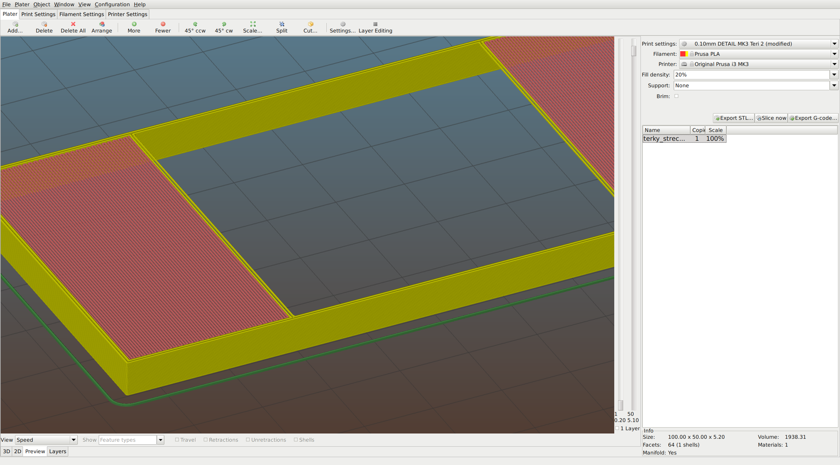This screenshot has height=465, width=840.
Task: Activate Layer Editing mode
Action: tap(375, 28)
